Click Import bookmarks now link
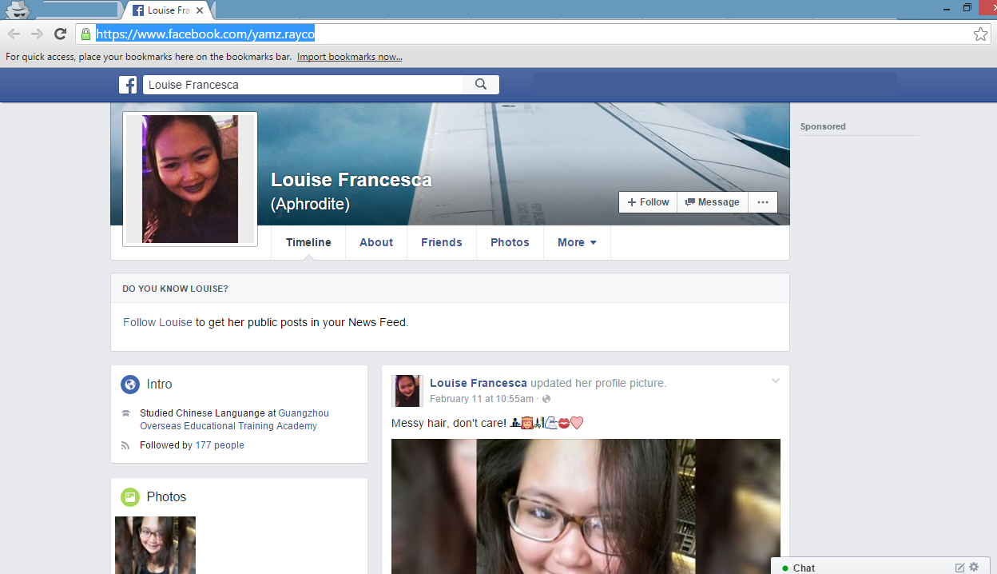Viewport: 997px width, 574px height. [349, 57]
